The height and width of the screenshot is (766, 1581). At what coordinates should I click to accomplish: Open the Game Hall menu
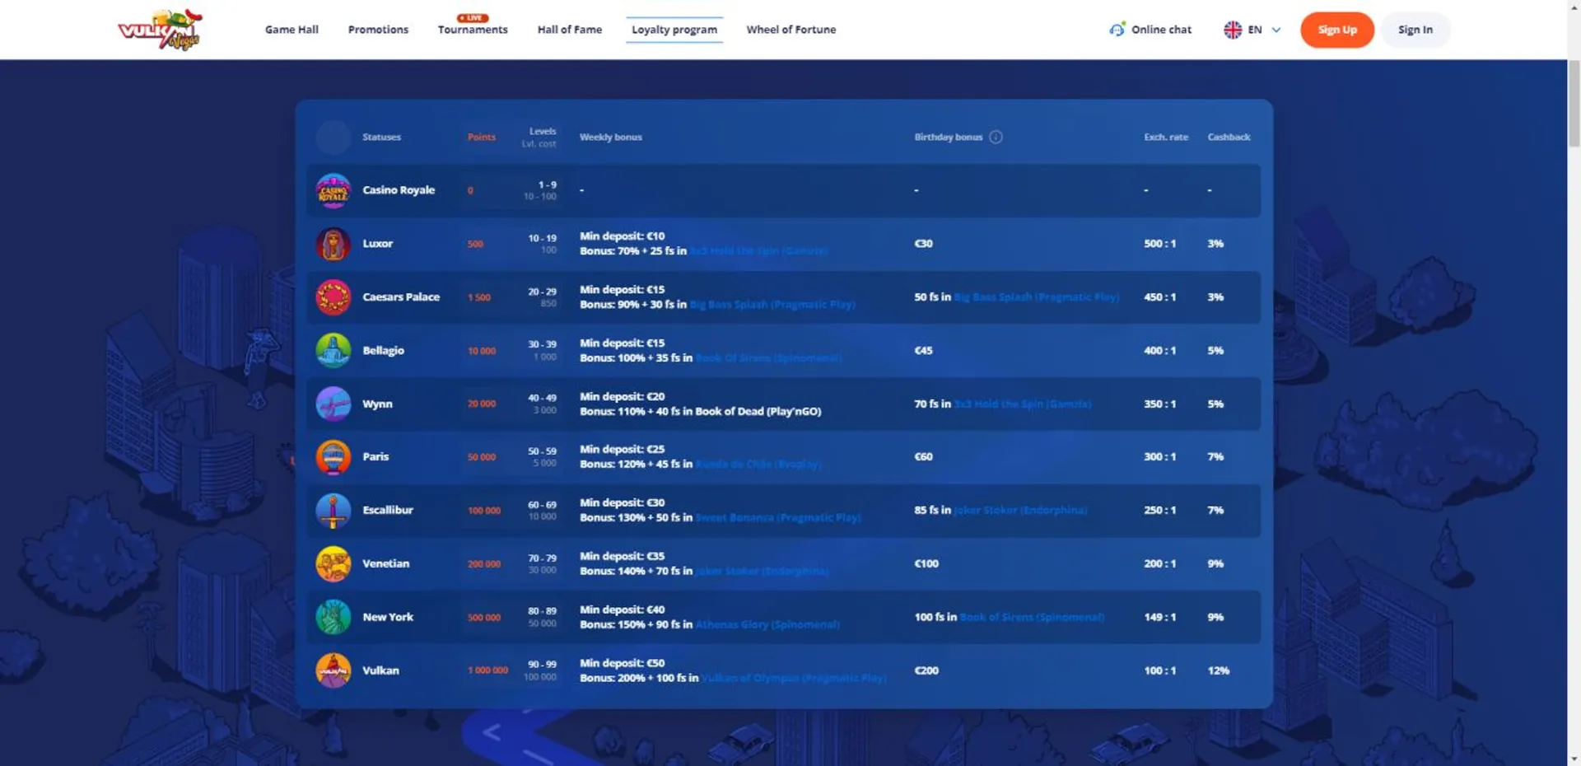pyautogui.click(x=291, y=30)
